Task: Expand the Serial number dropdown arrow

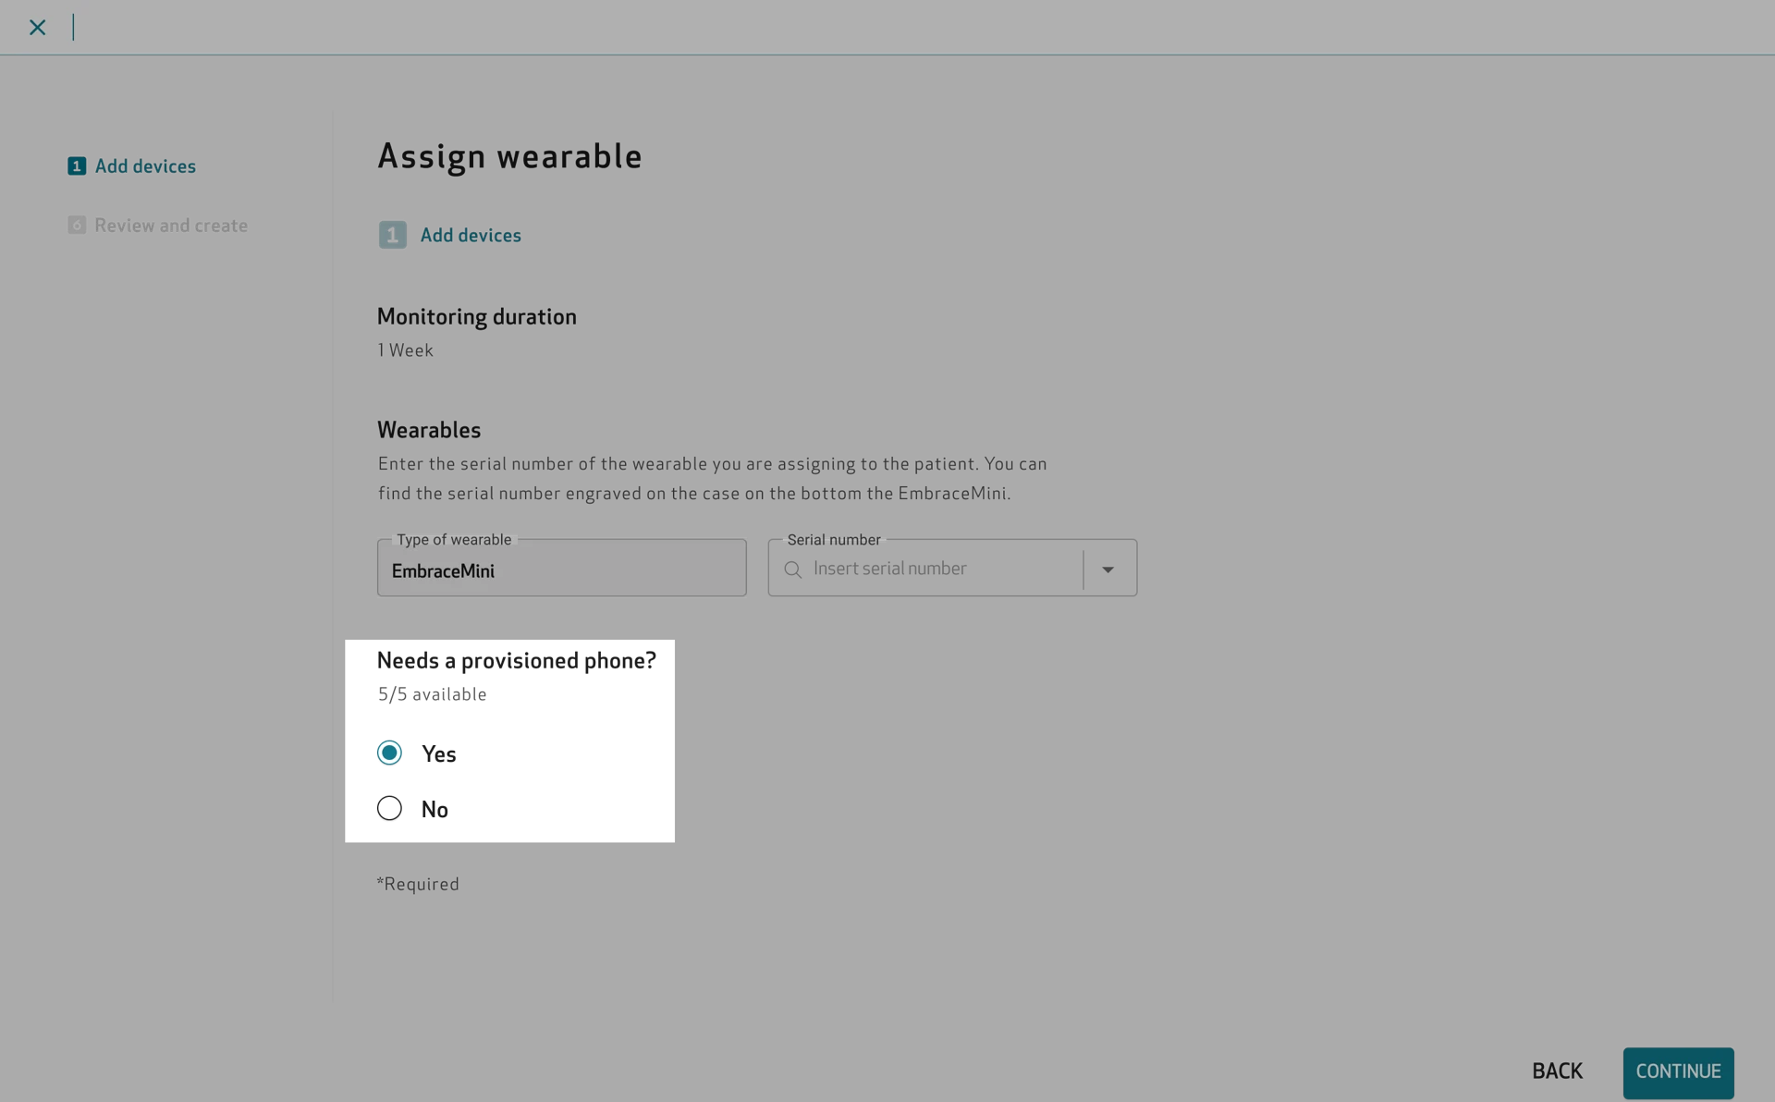Action: (1108, 569)
